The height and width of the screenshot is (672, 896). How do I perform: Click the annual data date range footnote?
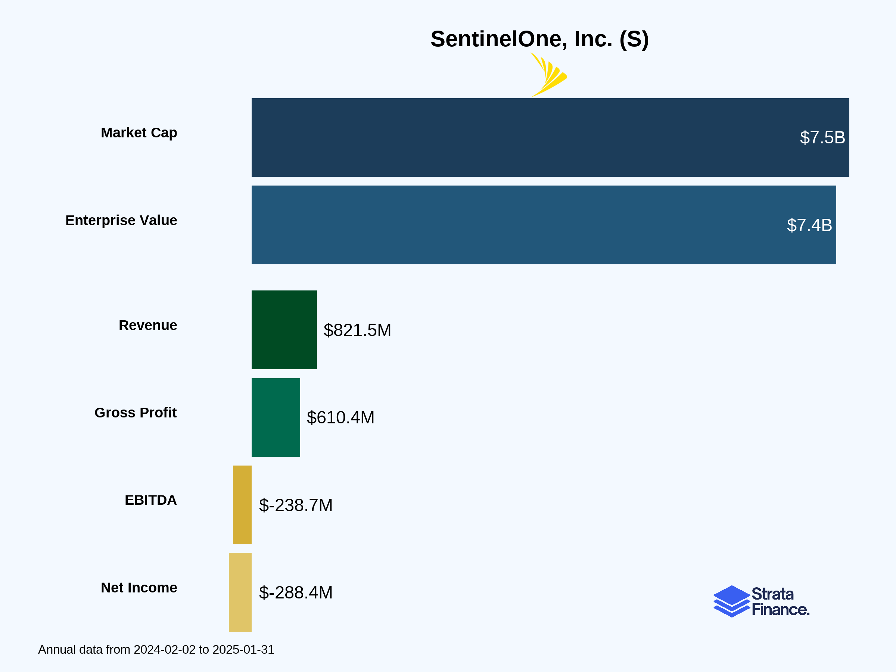pos(156,650)
